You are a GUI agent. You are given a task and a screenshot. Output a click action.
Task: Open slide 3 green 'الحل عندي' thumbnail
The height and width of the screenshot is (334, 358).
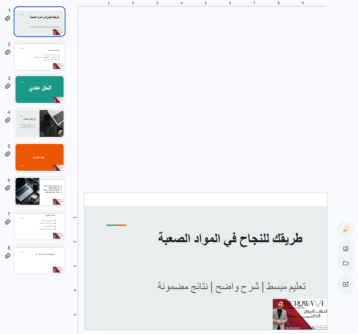[x=40, y=89]
